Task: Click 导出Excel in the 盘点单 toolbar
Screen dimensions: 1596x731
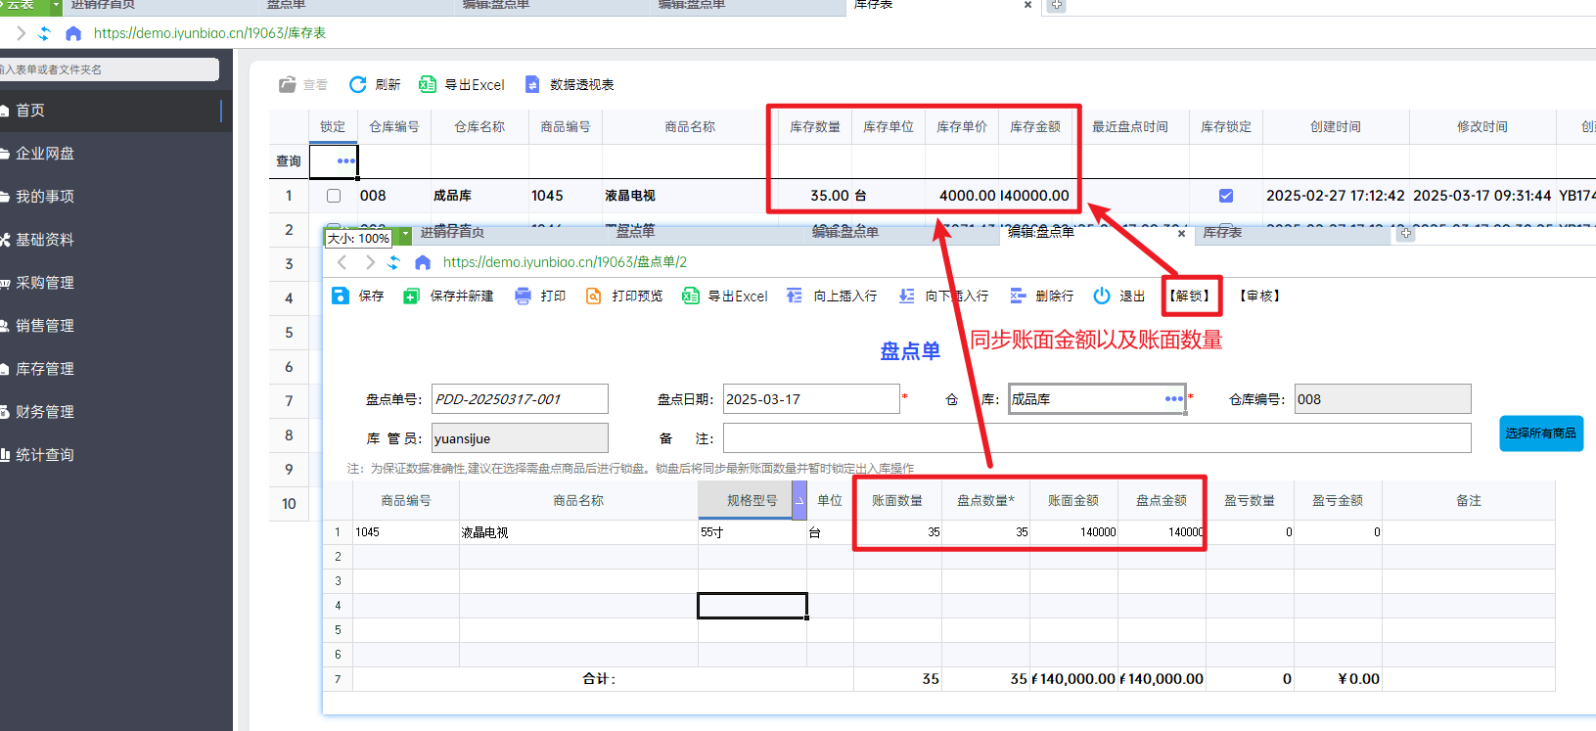Action: pyautogui.click(x=725, y=296)
